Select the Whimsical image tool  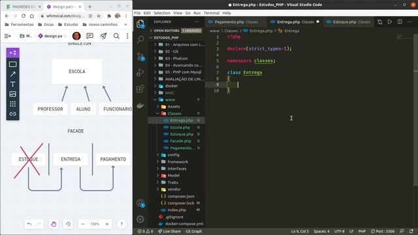point(12,94)
